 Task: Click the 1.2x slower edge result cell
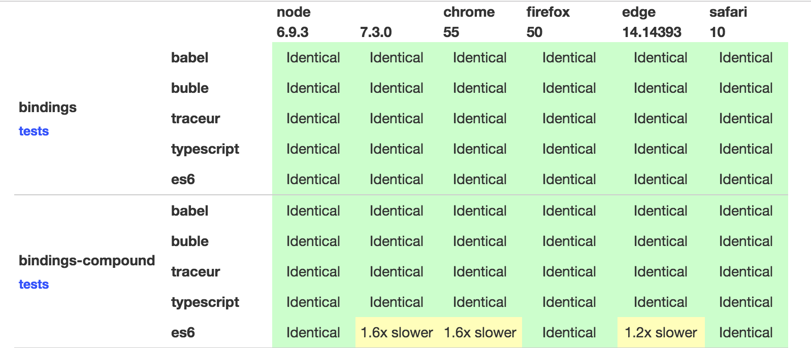pos(661,333)
